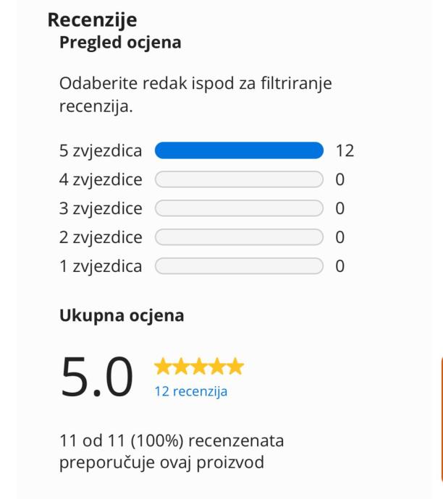Viewport: 443px width, 499px height.
Task: Click the empty 1-star rating bar
Action: coord(239,266)
